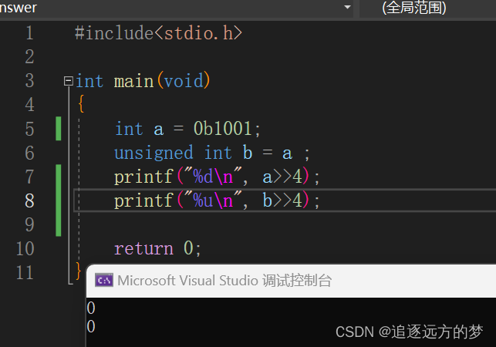
Task: Click the Microsoft Visual Studio 调试控制台 title
Action: point(224,281)
